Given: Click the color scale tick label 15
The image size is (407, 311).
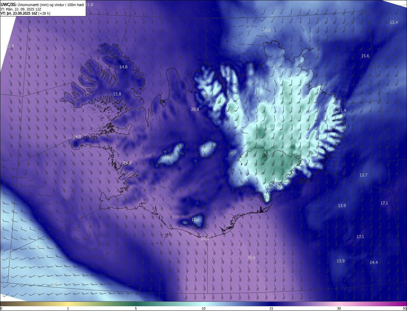Looking at the screenshot, I should tap(271, 308).
